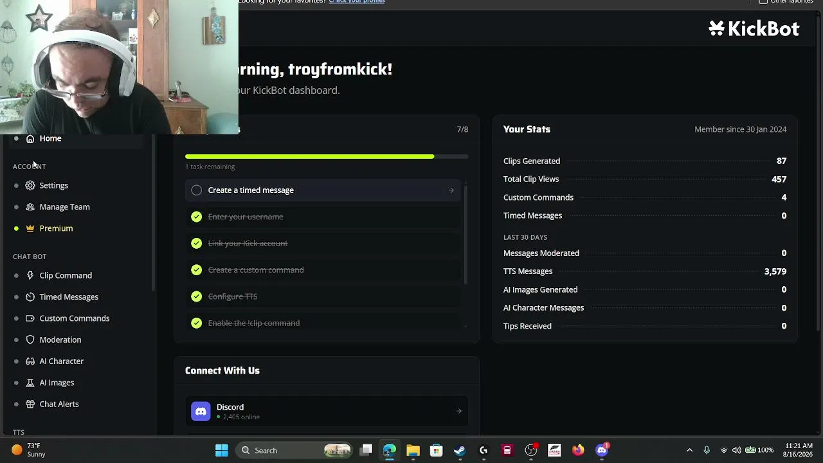Switch to Microsoft Edge in the taskbar
This screenshot has height=463, width=823.
pyautogui.click(x=390, y=450)
